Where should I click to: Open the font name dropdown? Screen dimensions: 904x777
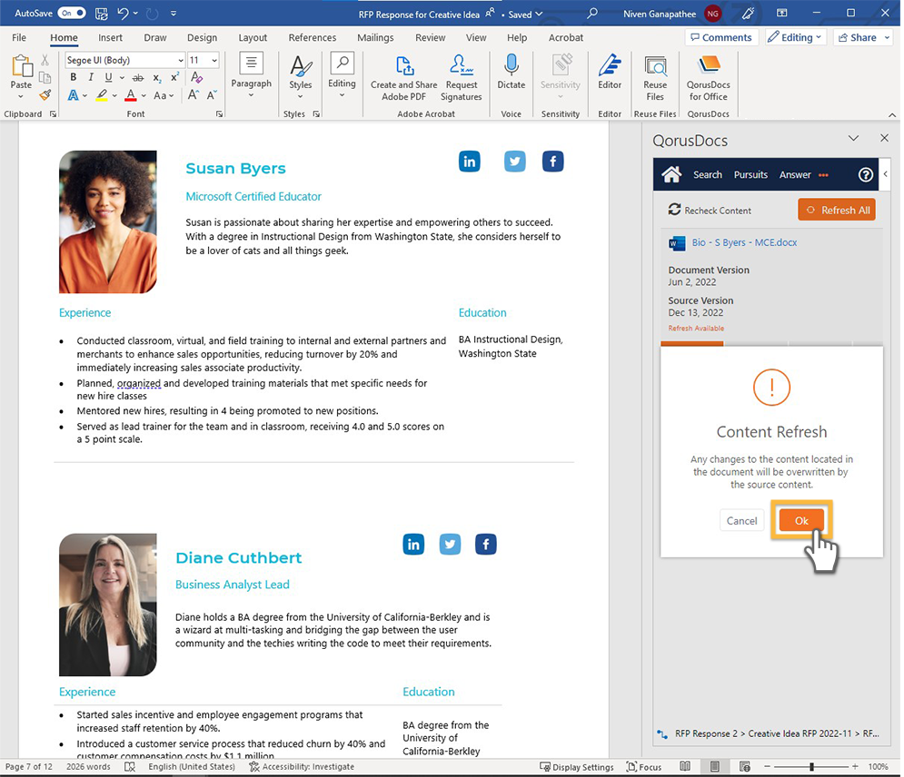[x=181, y=60]
